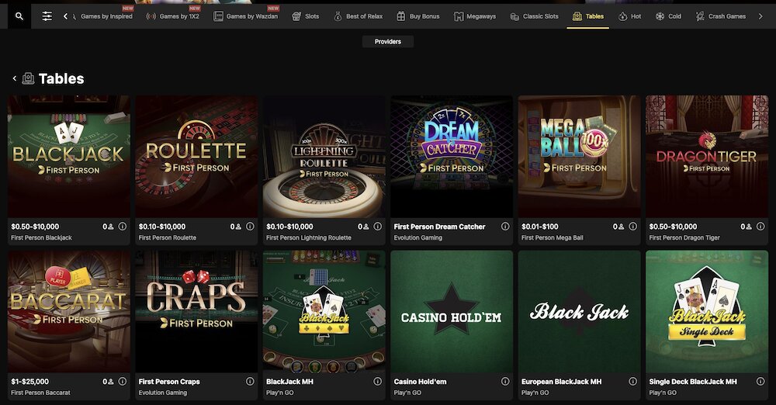
Task: Click the Tables heading icon
Action: 28,78
